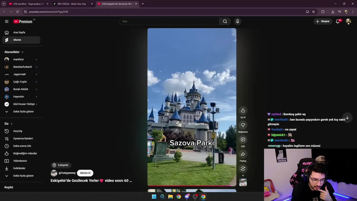Open Abonelikler section chevron
Viewport: 357px width, 201px height.
tap(23, 52)
